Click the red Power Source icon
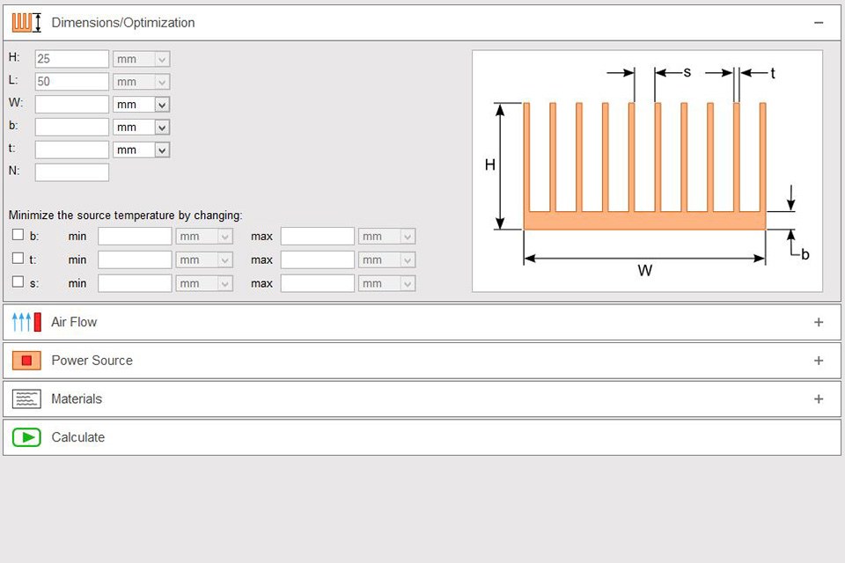 26,361
